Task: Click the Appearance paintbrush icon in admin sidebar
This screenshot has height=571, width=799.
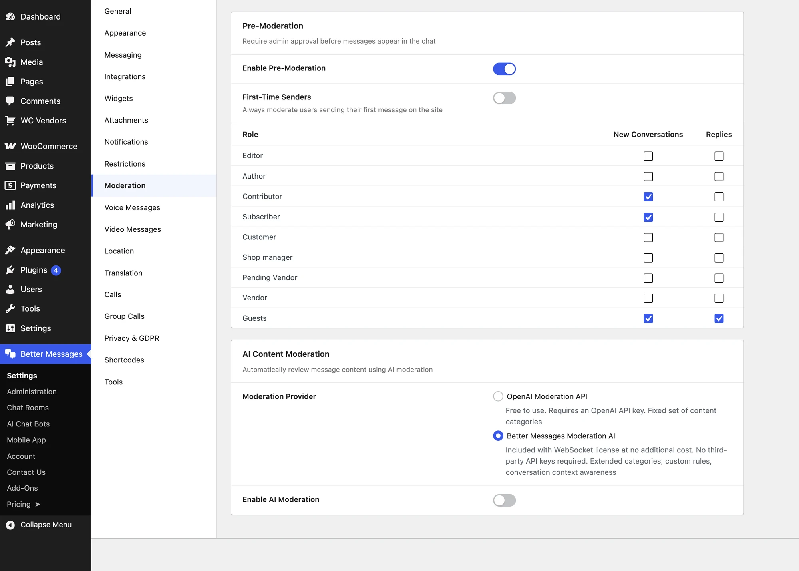Action: [10, 250]
